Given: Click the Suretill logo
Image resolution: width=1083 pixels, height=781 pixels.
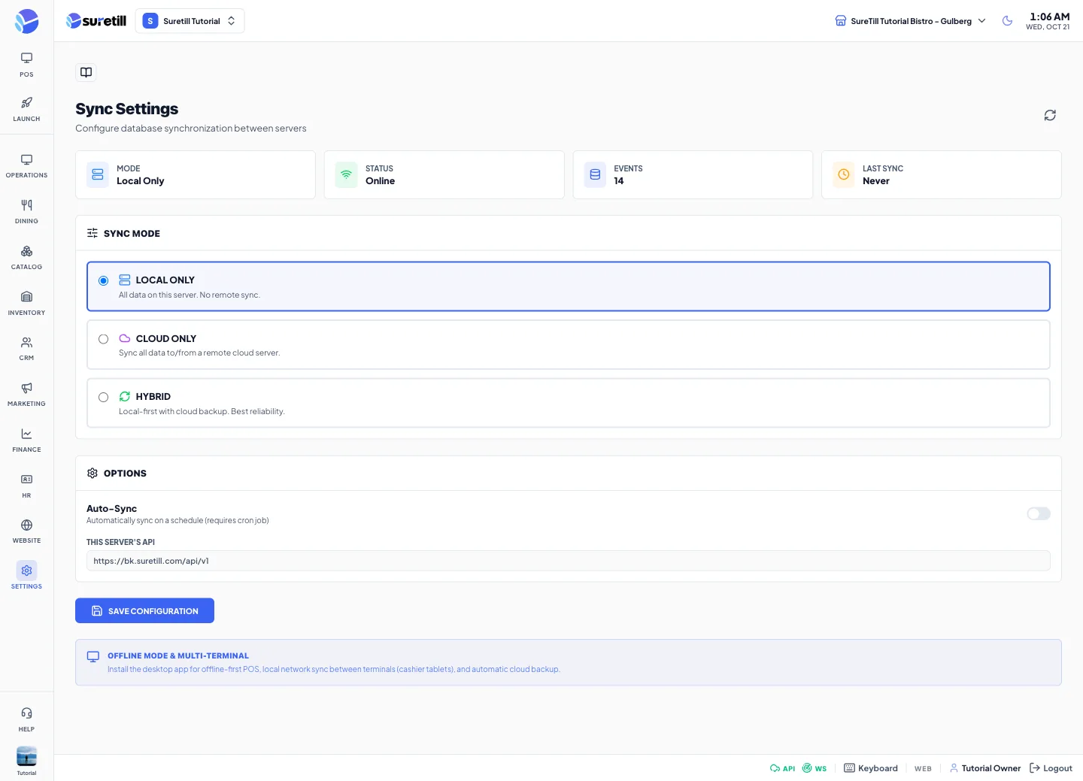Looking at the screenshot, I should coord(96,21).
